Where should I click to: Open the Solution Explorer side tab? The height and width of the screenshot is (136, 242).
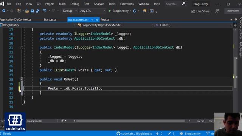tap(240, 28)
